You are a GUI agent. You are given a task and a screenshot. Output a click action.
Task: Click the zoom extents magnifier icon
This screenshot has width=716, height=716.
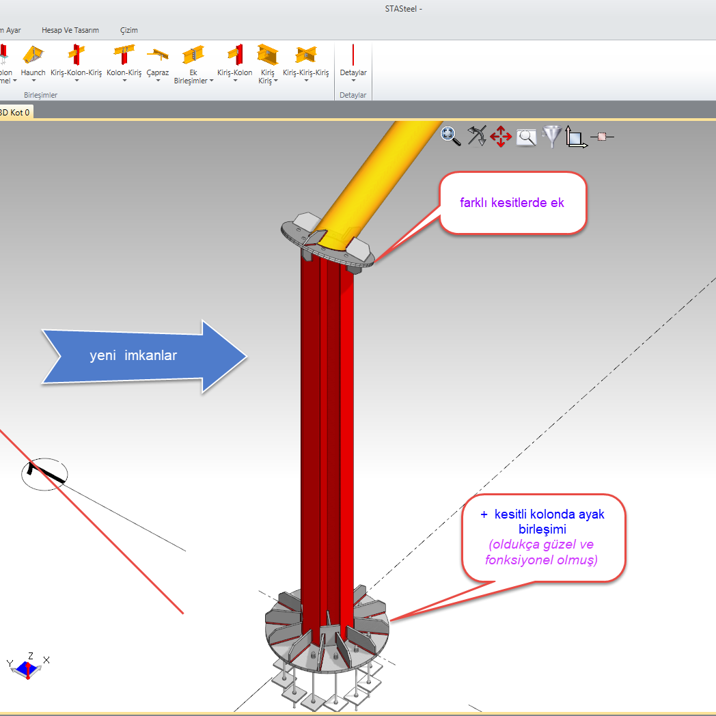(x=450, y=136)
